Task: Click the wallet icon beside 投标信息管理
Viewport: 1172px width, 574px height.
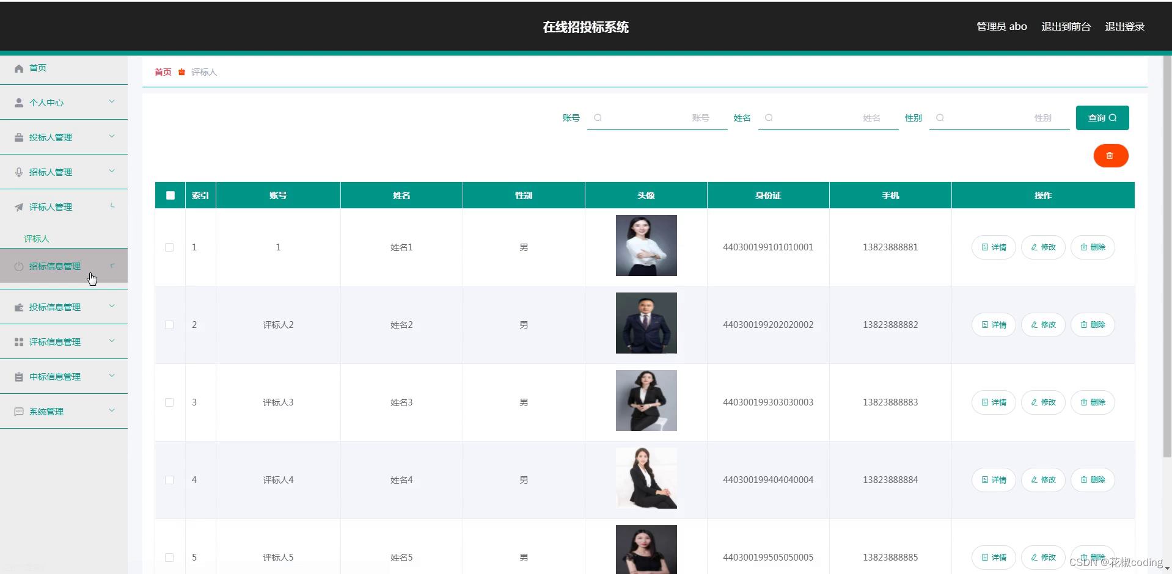Action: pos(19,307)
